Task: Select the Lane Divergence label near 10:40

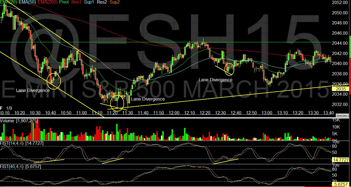Action: pos(33,90)
